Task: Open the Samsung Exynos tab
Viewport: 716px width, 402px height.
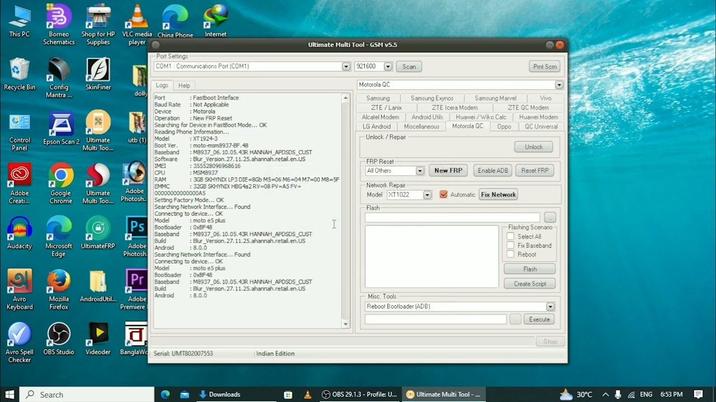Action: [432, 98]
